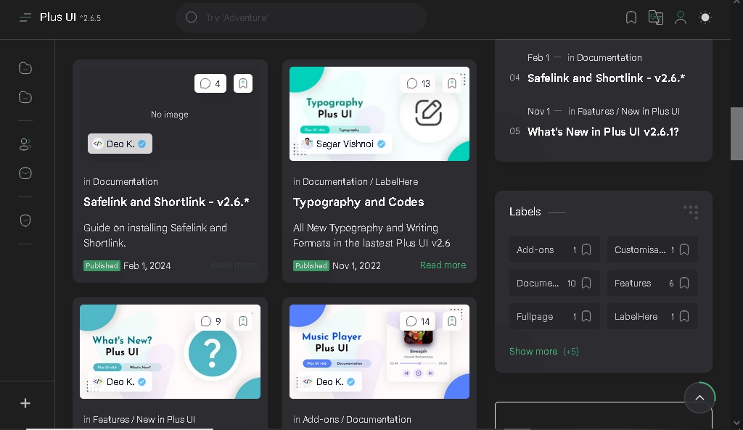Open the first folder icon in sidebar
743x430 pixels.
[25, 68]
